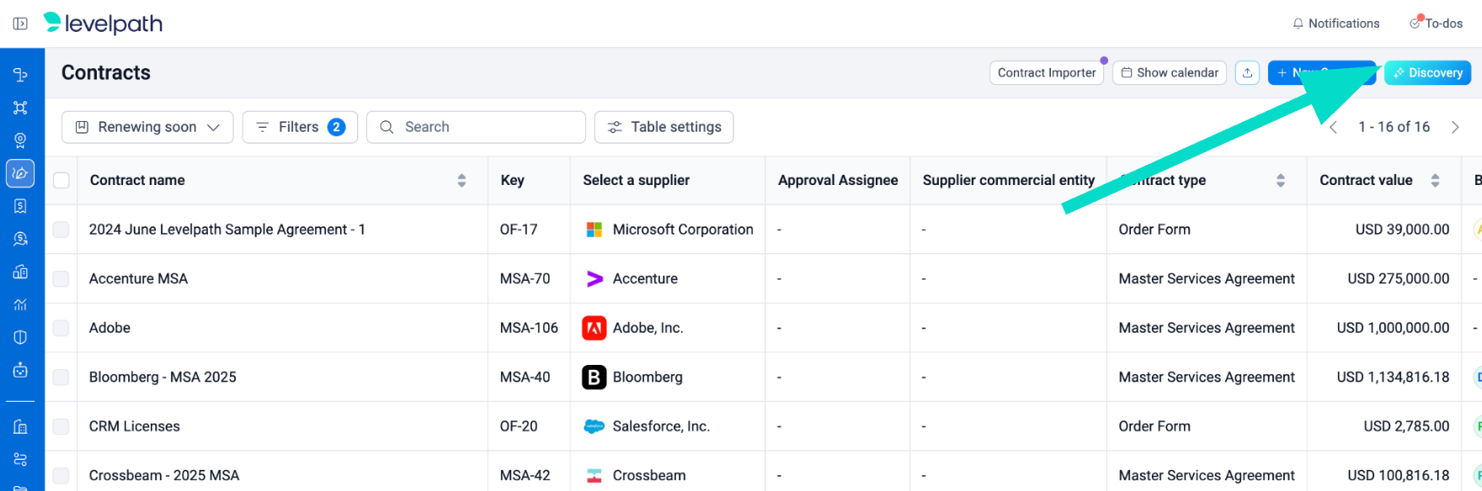Viewport: 1482px width, 491px height.
Task: Select the Adobe contract row checkbox
Action: pyautogui.click(x=61, y=328)
